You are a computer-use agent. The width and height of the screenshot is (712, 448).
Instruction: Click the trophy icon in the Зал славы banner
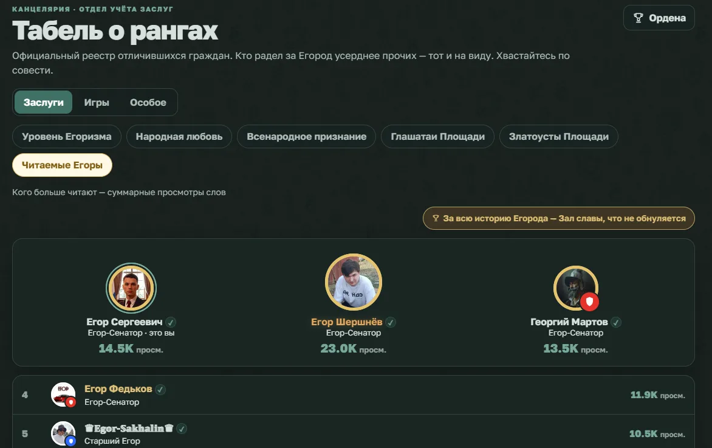[436, 219]
